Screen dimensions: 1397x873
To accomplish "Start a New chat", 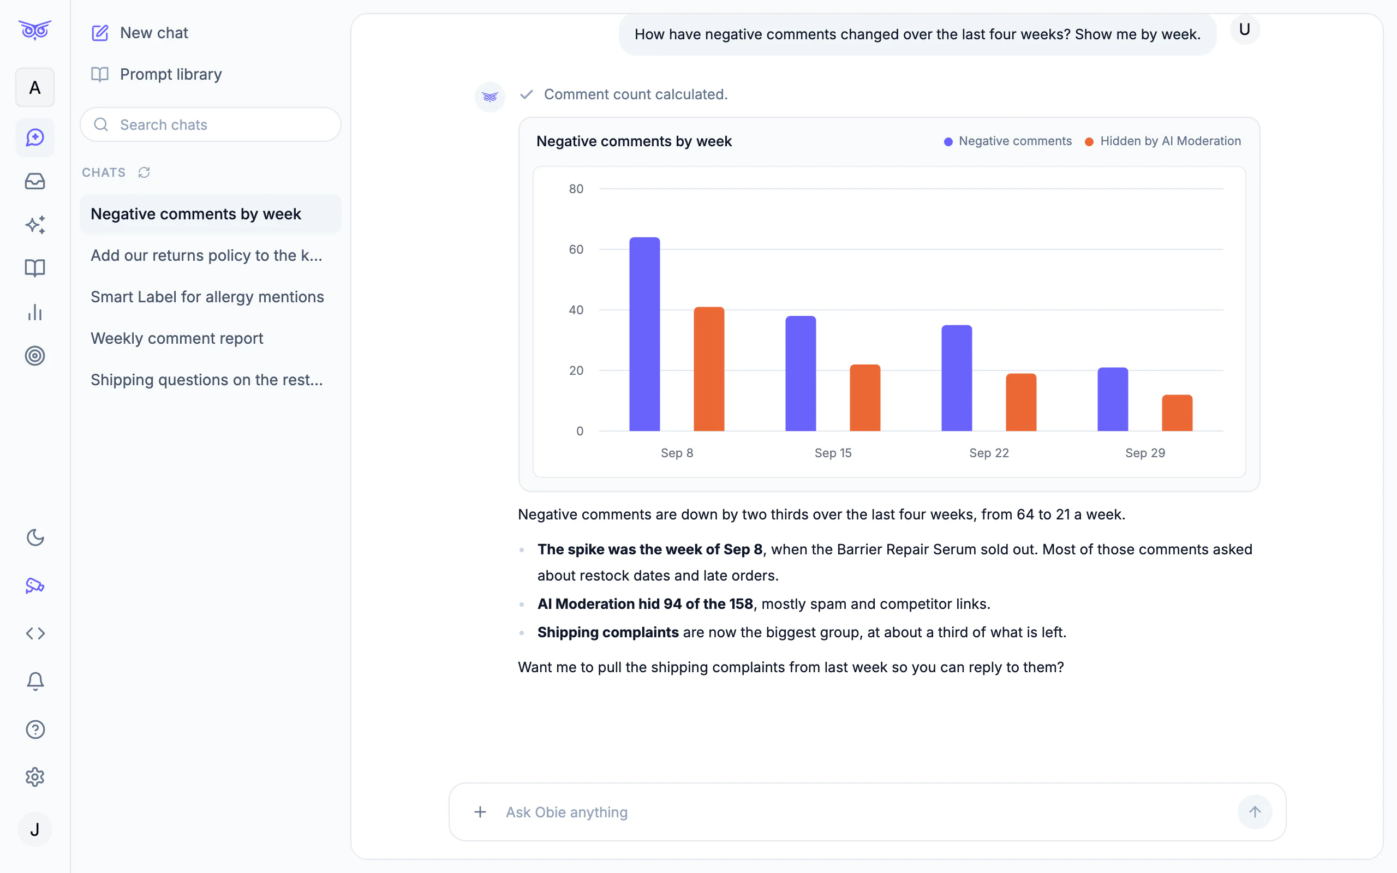I will coord(140,33).
